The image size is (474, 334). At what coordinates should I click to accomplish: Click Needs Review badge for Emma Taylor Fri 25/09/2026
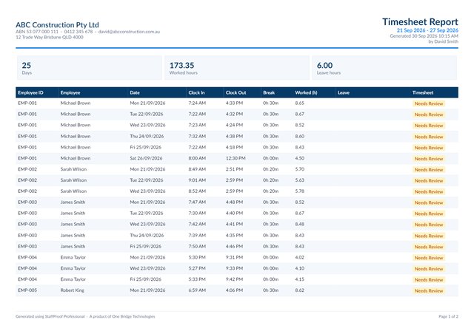click(429, 280)
